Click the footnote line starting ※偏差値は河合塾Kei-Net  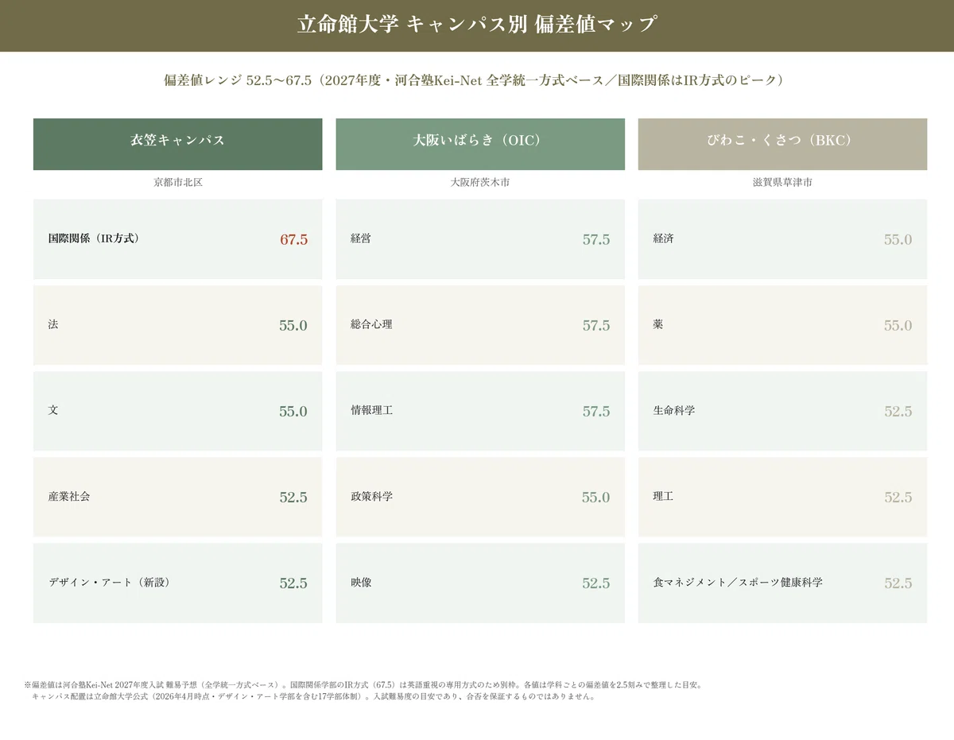pyautogui.click(x=363, y=684)
